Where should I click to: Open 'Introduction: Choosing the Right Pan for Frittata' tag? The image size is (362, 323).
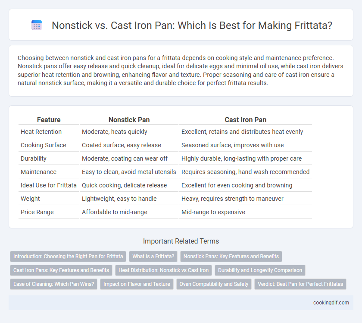tap(68, 256)
